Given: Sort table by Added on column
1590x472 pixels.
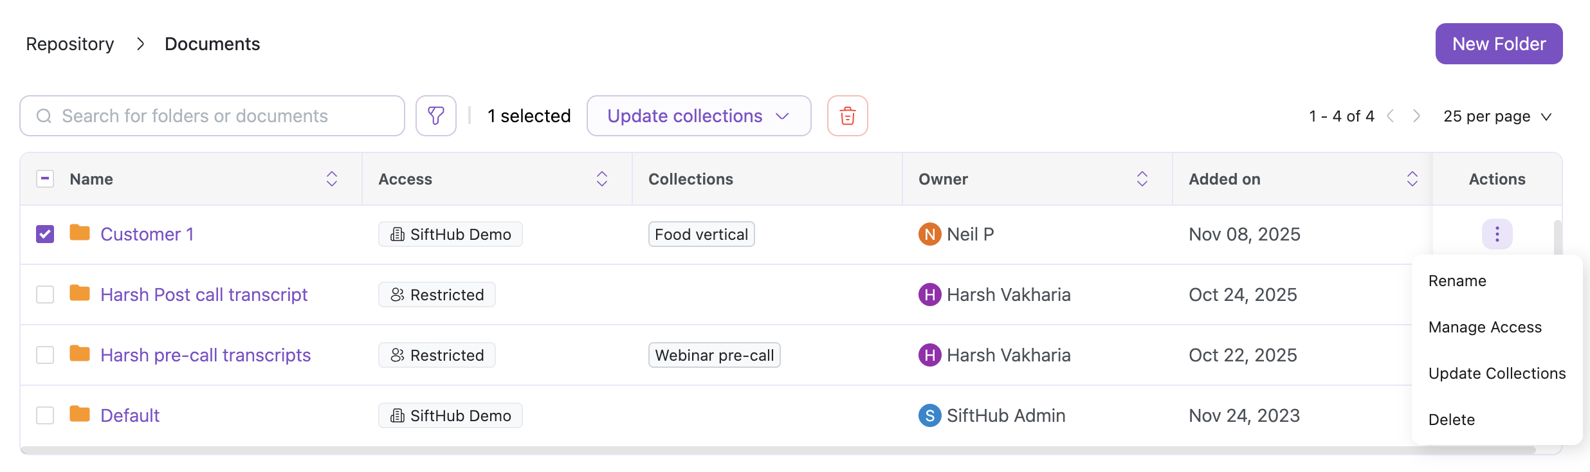Looking at the screenshot, I should 1412,179.
